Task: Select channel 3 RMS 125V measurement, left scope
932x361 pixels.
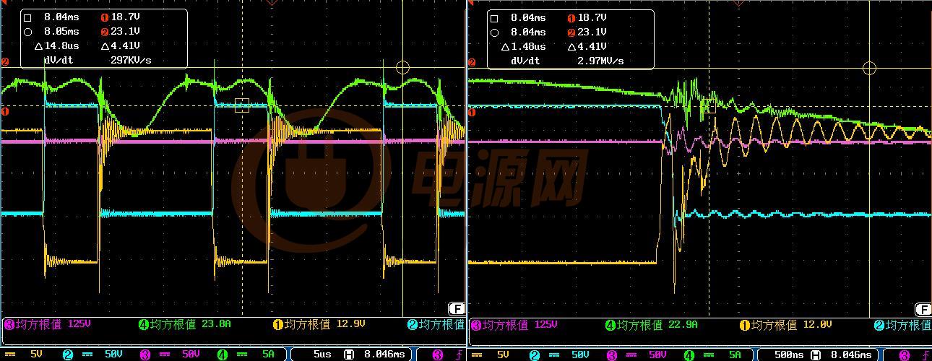Action: [x=47, y=324]
